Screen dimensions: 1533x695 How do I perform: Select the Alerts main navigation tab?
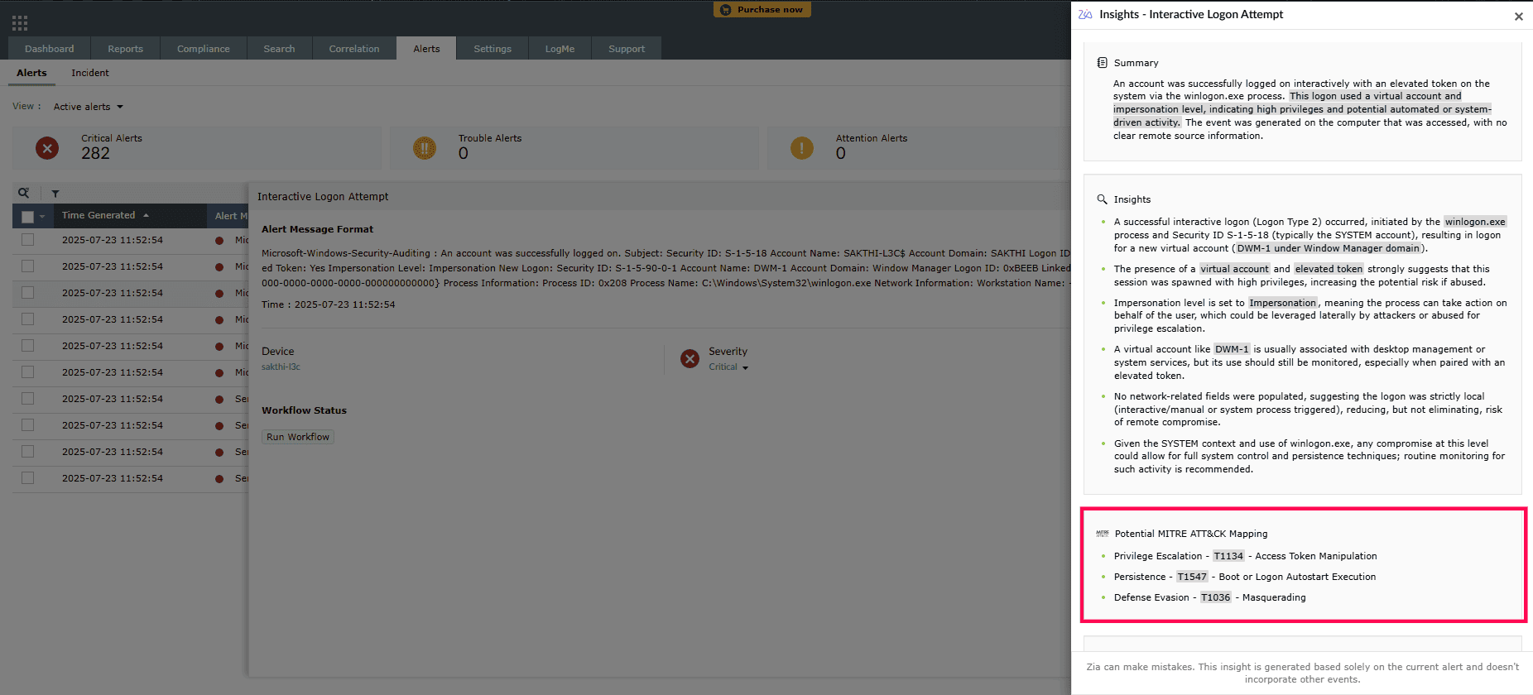coord(427,49)
